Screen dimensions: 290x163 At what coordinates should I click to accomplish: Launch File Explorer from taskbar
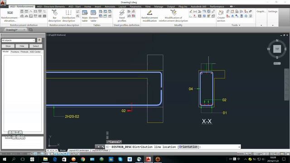[x=45, y=159]
